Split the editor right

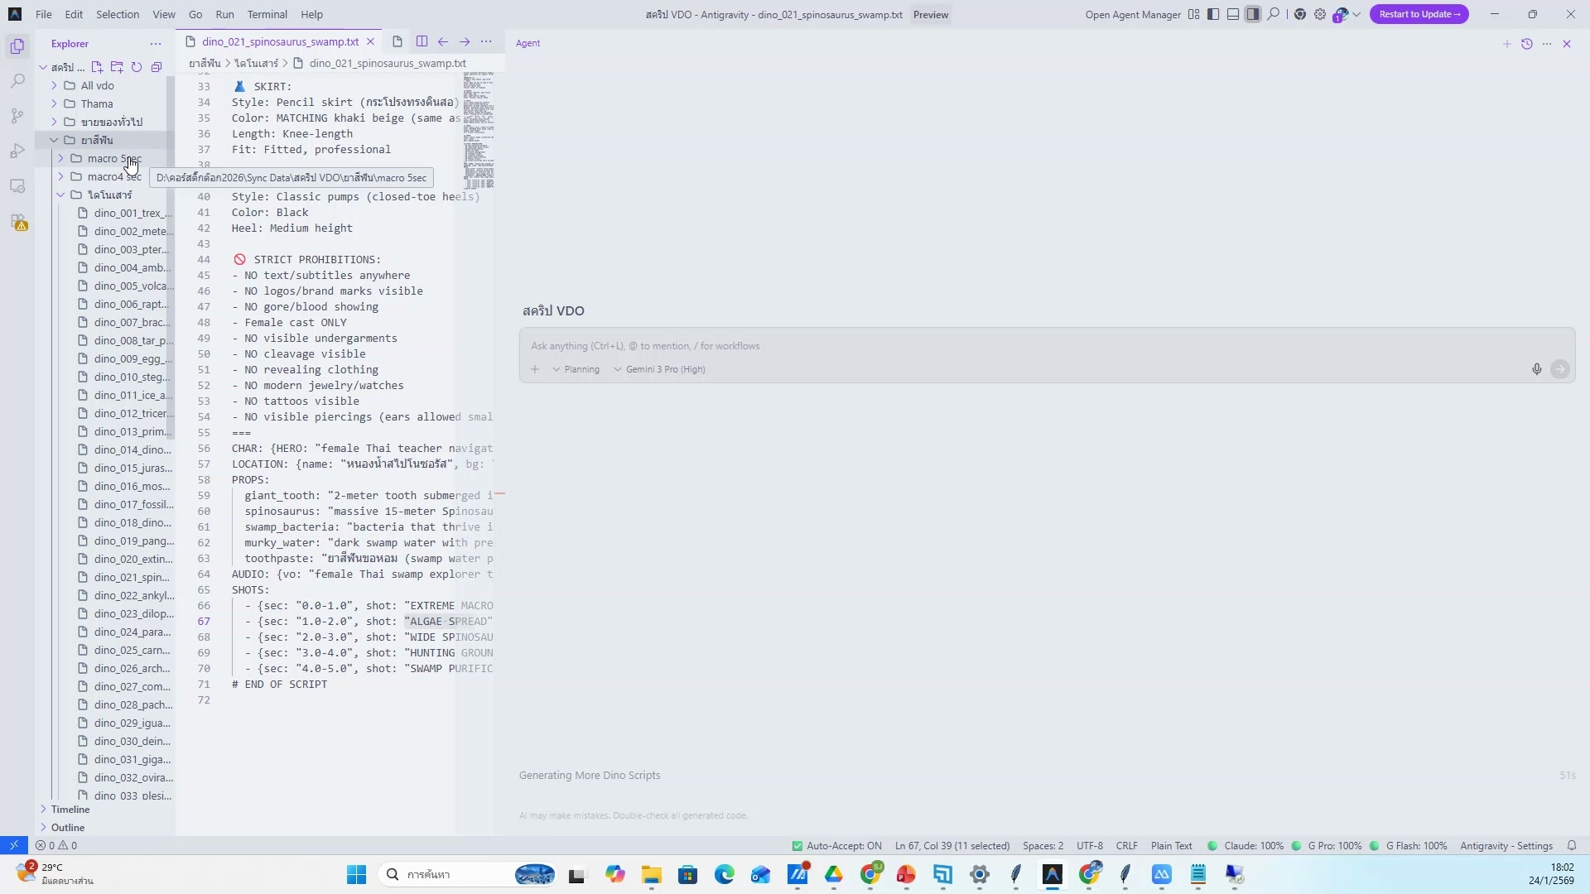click(x=422, y=41)
